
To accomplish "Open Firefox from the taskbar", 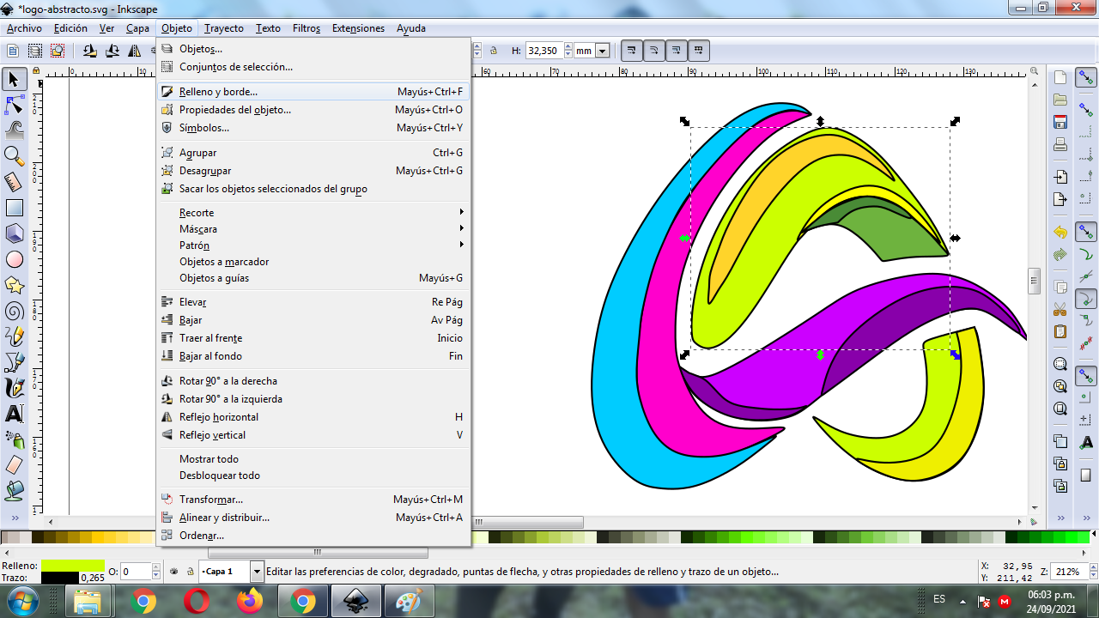I will (249, 603).
